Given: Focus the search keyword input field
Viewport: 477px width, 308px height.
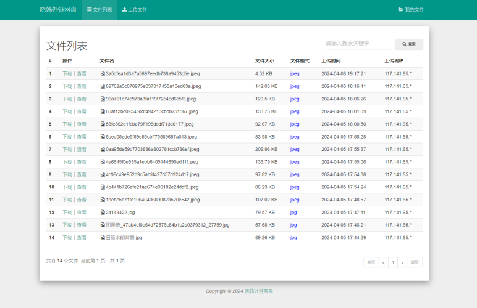Looking at the screenshot, I should click(x=358, y=44).
